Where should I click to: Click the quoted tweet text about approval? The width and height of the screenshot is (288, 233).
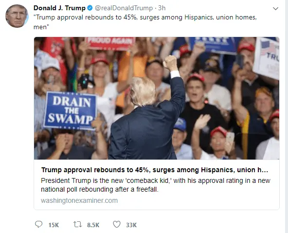point(145,22)
